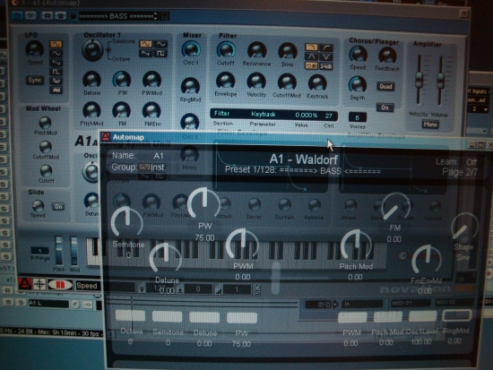Click the Amplifier Velocity slider
The height and width of the screenshot is (370, 493).
[x=419, y=80]
